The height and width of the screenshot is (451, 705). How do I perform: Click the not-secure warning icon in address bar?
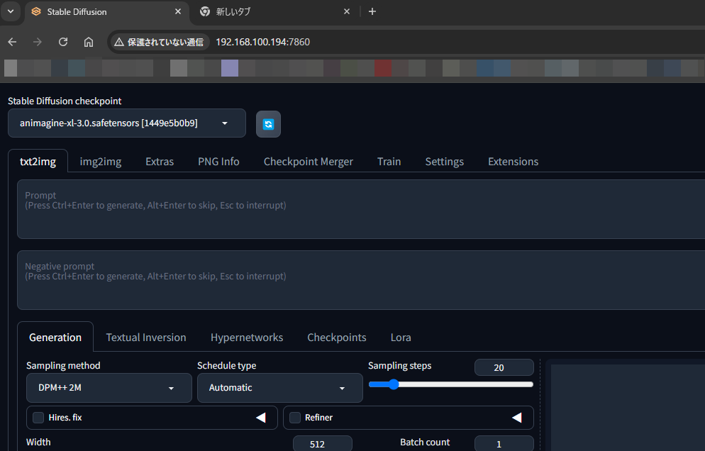(119, 42)
